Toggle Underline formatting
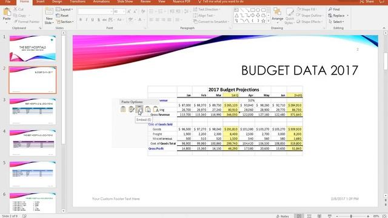This screenshot has width=388, height=218. 92,19
